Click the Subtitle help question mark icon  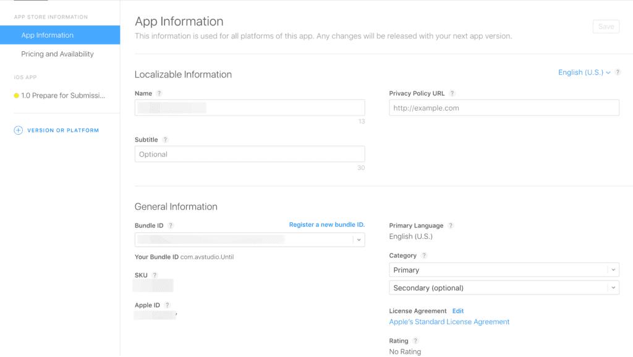(x=165, y=140)
